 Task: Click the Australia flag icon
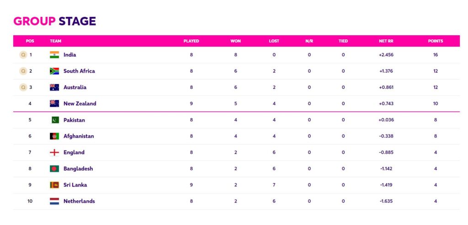click(54, 87)
